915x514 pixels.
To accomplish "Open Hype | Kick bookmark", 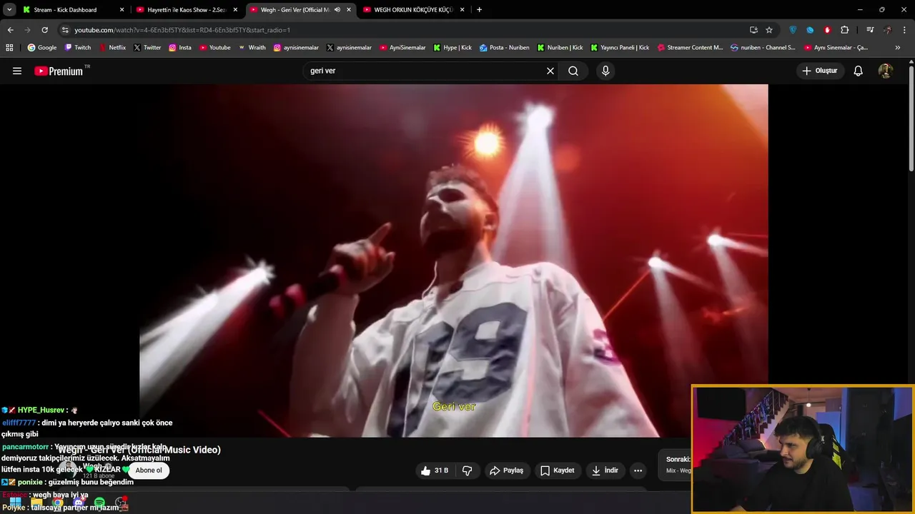I will pos(452,48).
